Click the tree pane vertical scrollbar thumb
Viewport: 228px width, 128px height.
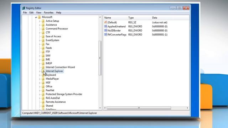(x=100, y=58)
